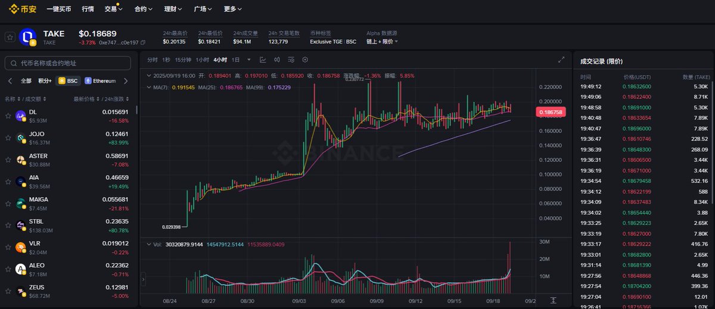Open the chart indicators icon
The image size is (715, 309).
tap(263, 60)
